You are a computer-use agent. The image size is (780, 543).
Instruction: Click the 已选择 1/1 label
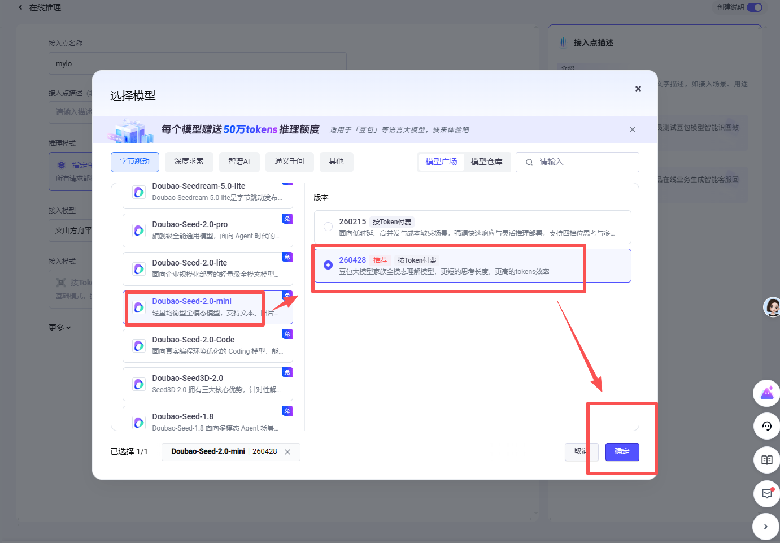click(129, 451)
